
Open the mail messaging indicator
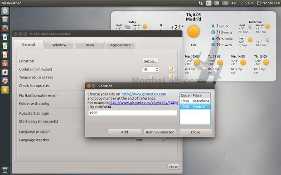click(217, 3)
